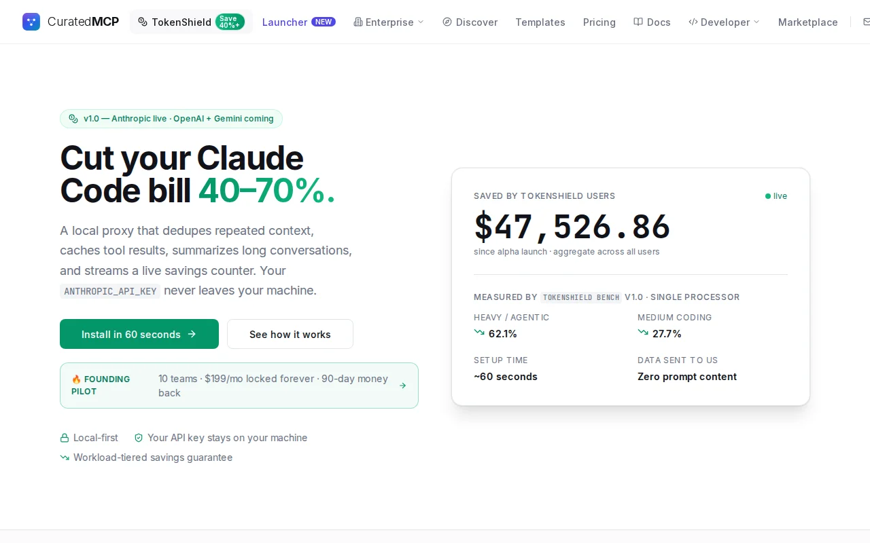
Task: Click the TOKENSHIELD BENCH code label
Action: pos(581,297)
